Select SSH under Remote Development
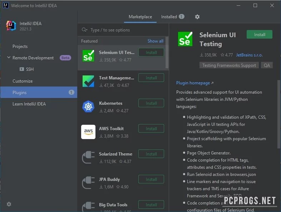281x212 pixels. [x=30, y=69]
